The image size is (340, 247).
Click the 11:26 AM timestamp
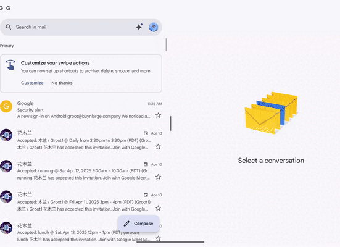pos(155,104)
